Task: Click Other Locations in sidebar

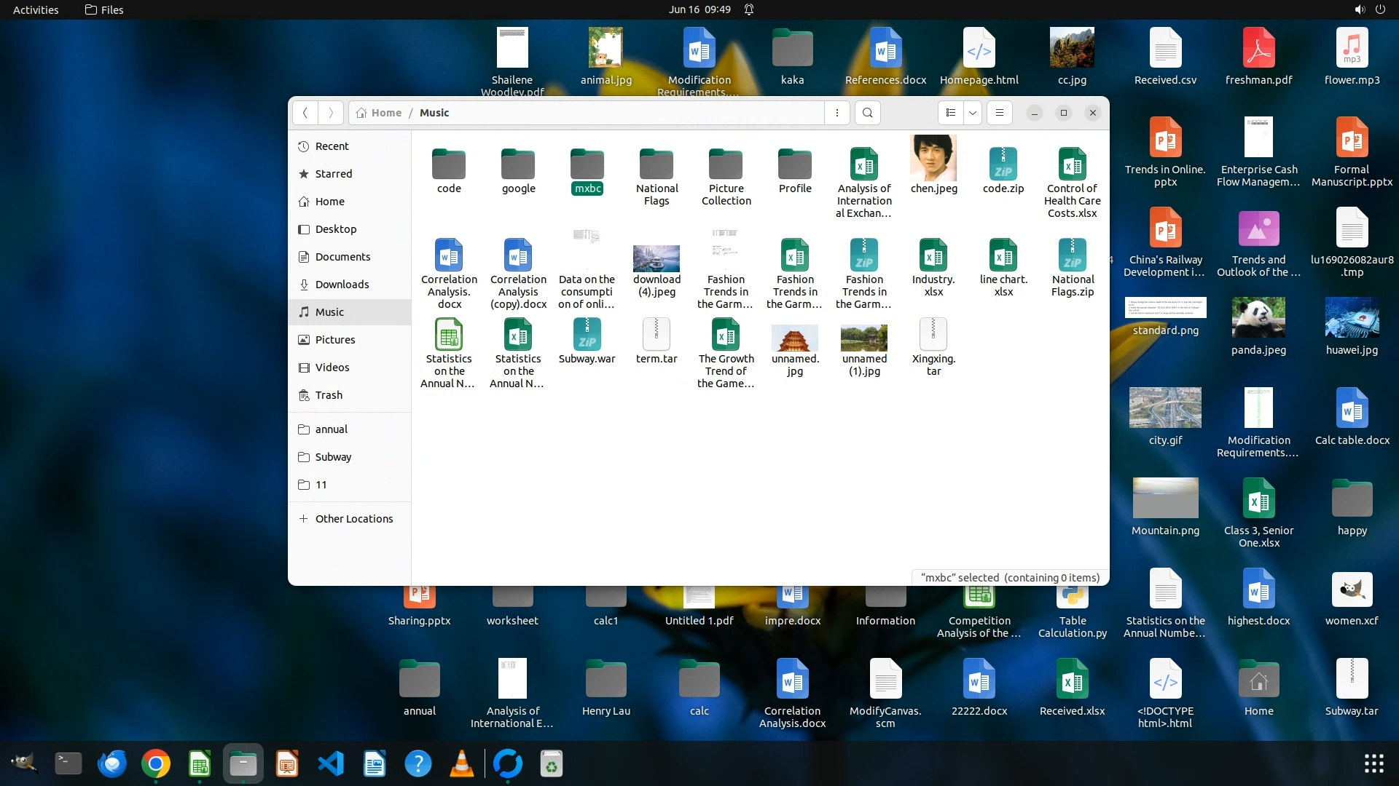Action: [x=353, y=519]
